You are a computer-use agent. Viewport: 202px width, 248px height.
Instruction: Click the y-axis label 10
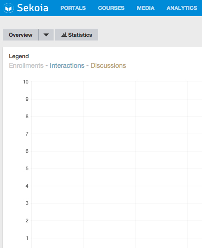(x=26, y=82)
